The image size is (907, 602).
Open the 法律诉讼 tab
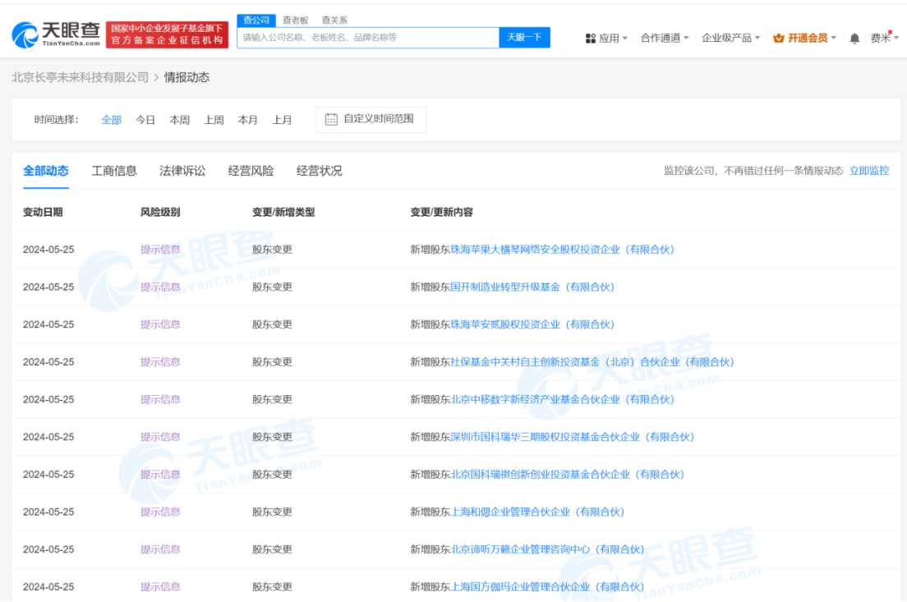(x=182, y=171)
